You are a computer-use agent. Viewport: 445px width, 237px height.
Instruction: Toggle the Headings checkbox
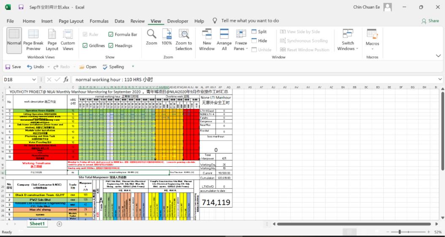(111, 46)
